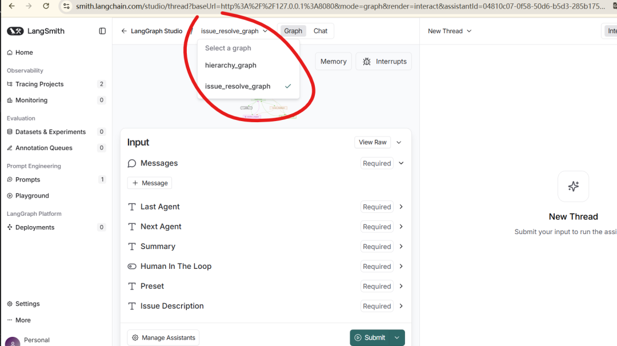Open the Memory panel
The image size is (617, 346).
[x=333, y=61]
